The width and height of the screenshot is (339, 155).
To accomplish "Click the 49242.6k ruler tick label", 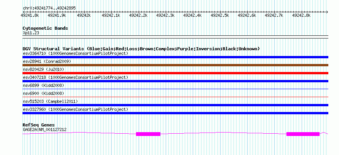I will 247,15.
